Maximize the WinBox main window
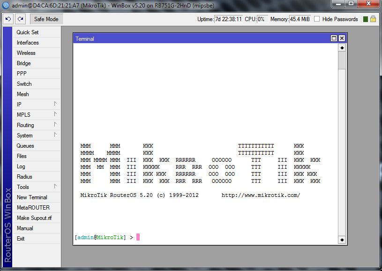The height and width of the screenshot is (271, 382). click(x=351, y=4)
